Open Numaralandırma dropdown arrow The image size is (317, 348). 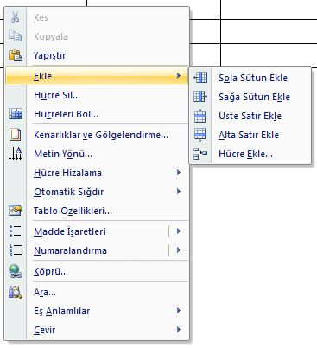pyautogui.click(x=179, y=250)
